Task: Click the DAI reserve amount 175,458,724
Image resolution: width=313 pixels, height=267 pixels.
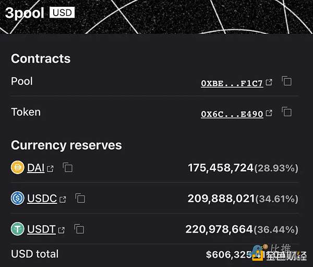Action: pos(221,168)
